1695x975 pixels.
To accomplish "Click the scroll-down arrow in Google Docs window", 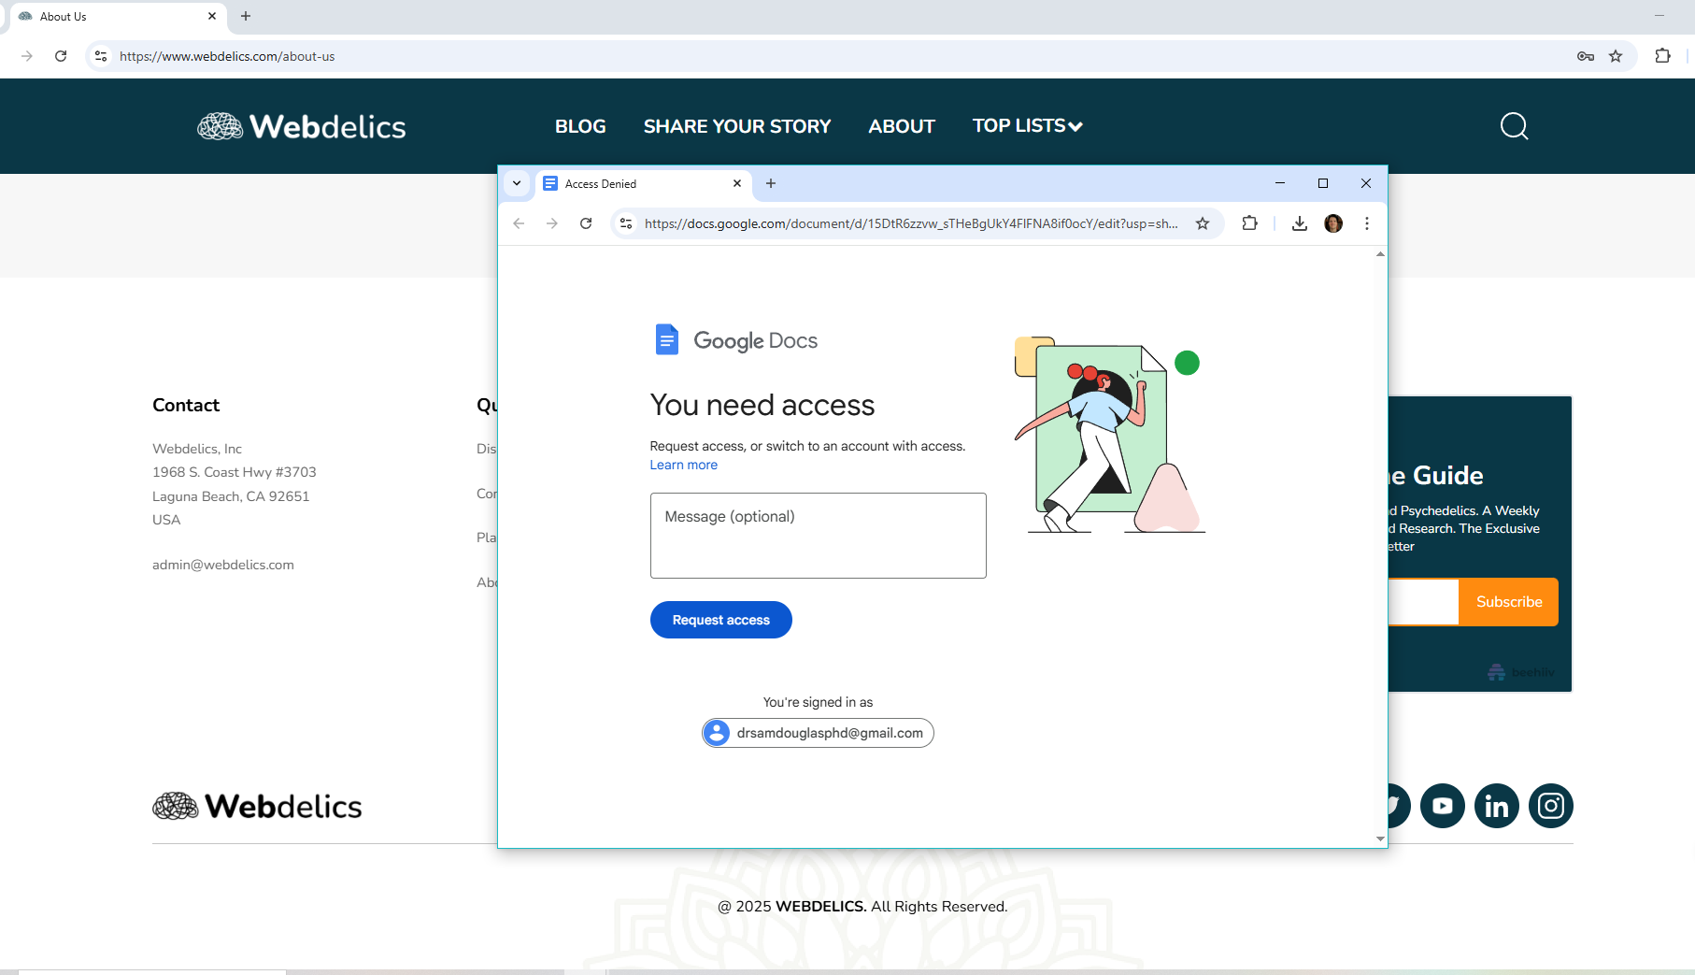I will point(1380,839).
